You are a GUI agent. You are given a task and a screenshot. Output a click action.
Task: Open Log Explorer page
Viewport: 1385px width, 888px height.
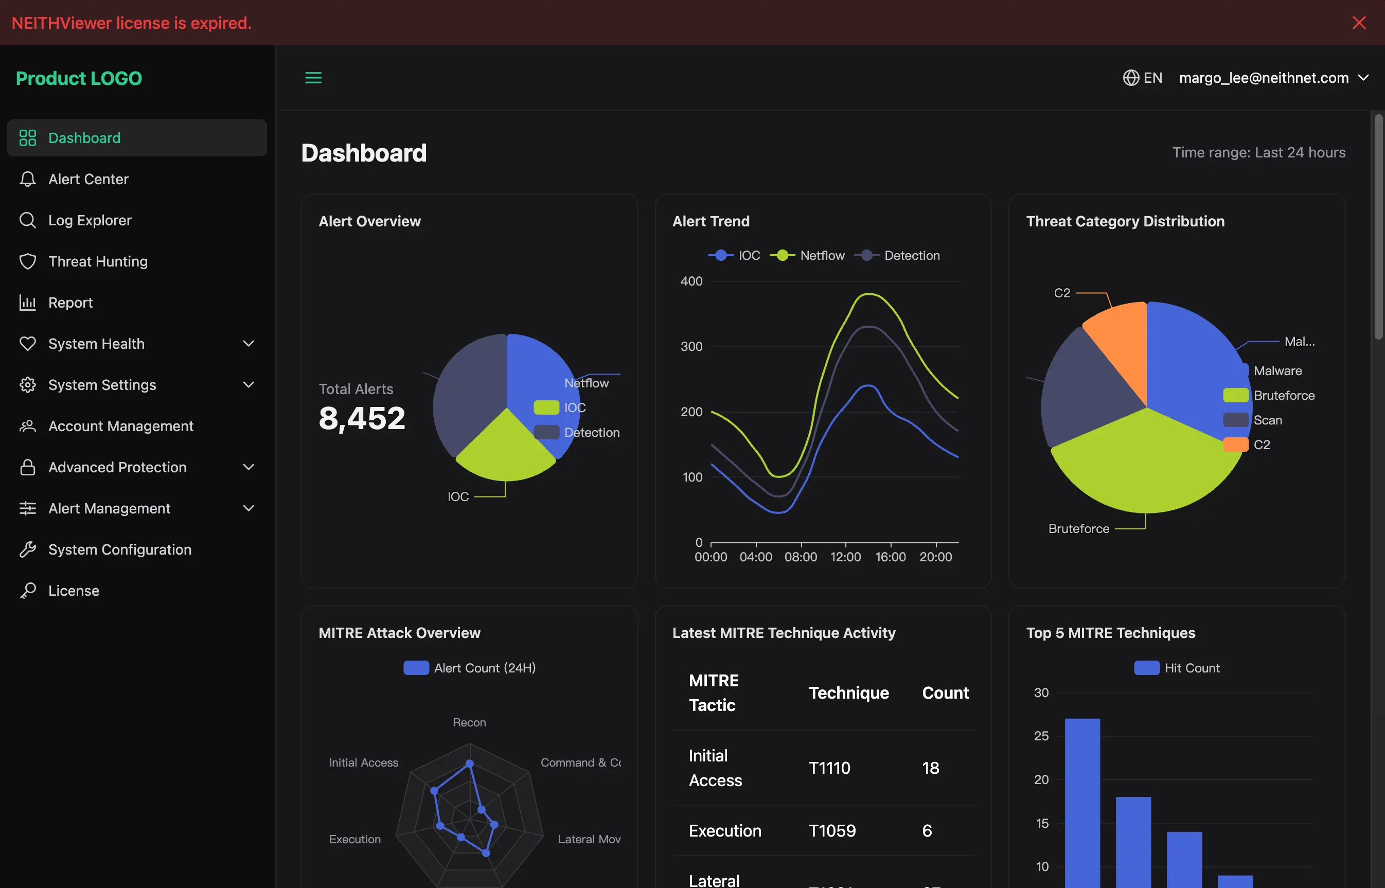point(137,220)
